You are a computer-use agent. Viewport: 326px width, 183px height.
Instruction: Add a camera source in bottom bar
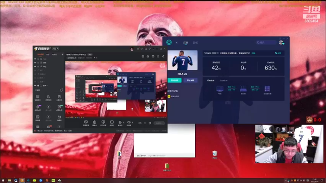coord(95,123)
